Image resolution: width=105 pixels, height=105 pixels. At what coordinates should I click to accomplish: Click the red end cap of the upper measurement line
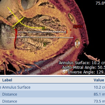click(67, 32)
